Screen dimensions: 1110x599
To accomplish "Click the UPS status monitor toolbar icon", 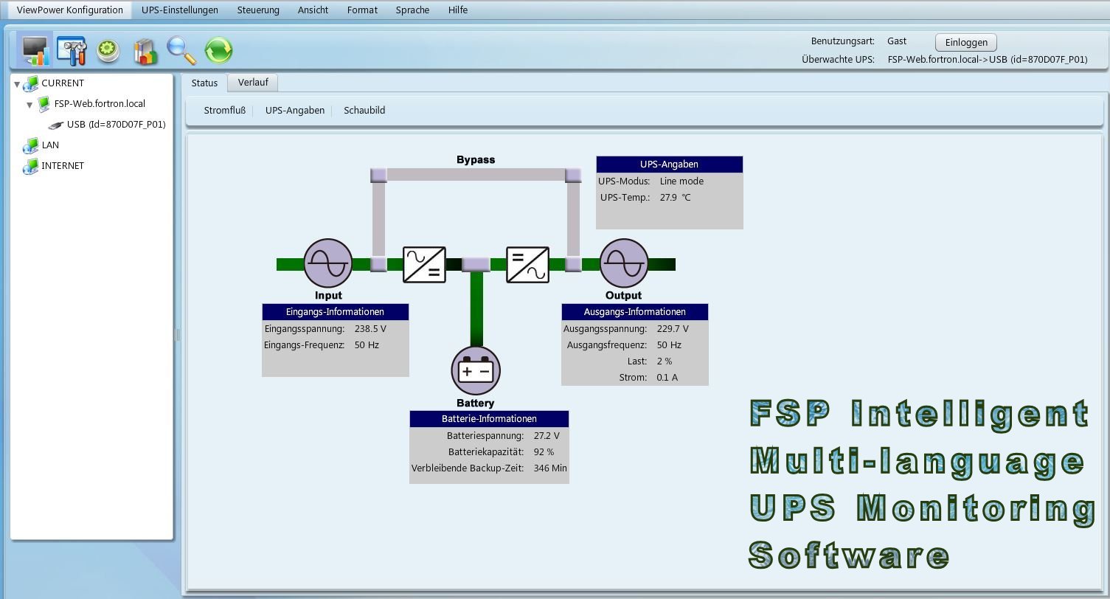I will 35,50.
